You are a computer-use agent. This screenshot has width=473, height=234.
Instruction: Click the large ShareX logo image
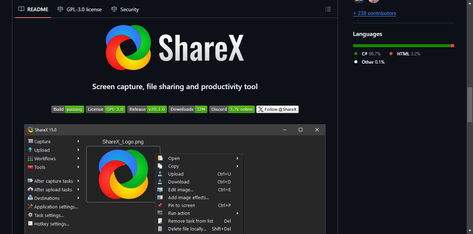175,48
